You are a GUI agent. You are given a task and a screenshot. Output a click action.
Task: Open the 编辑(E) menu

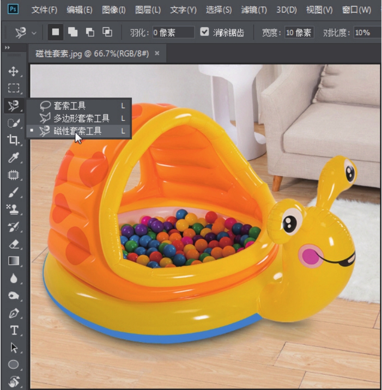[x=80, y=10]
